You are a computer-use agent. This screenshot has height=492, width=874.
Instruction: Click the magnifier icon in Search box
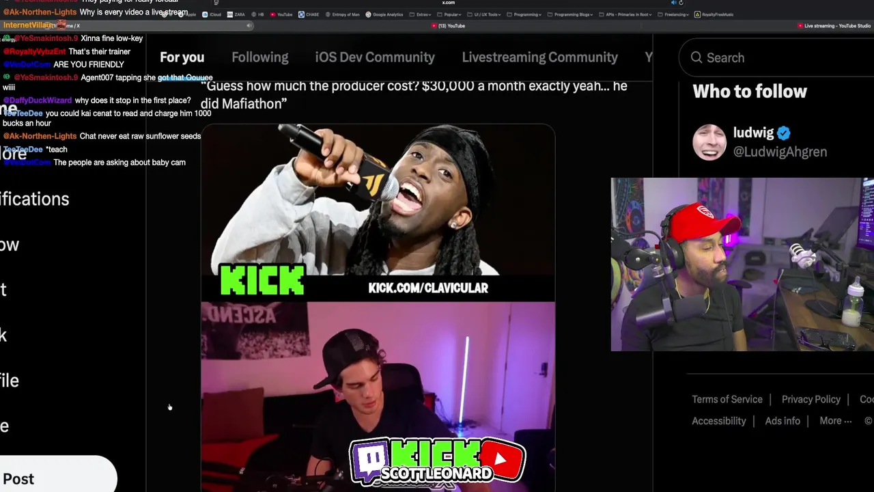click(x=696, y=57)
